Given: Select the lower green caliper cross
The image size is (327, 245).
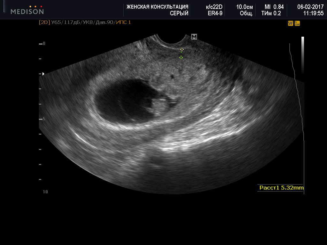Looking at the screenshot, I should (181, 57).
